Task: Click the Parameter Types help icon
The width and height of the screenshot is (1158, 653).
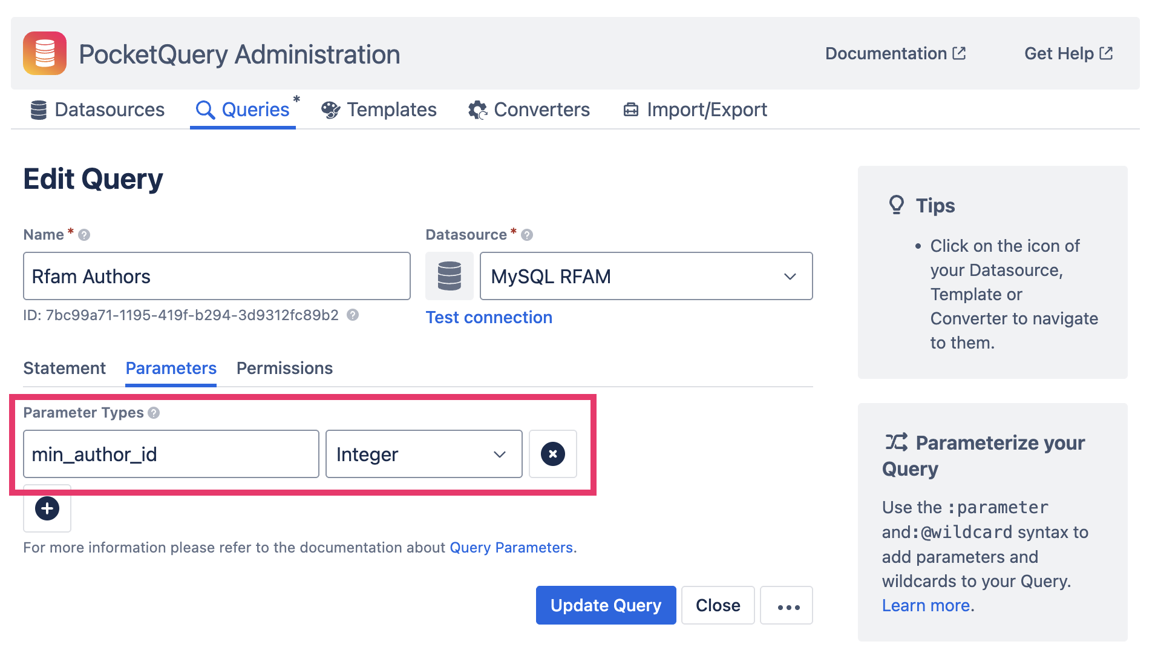Action: tap(154, 413)
